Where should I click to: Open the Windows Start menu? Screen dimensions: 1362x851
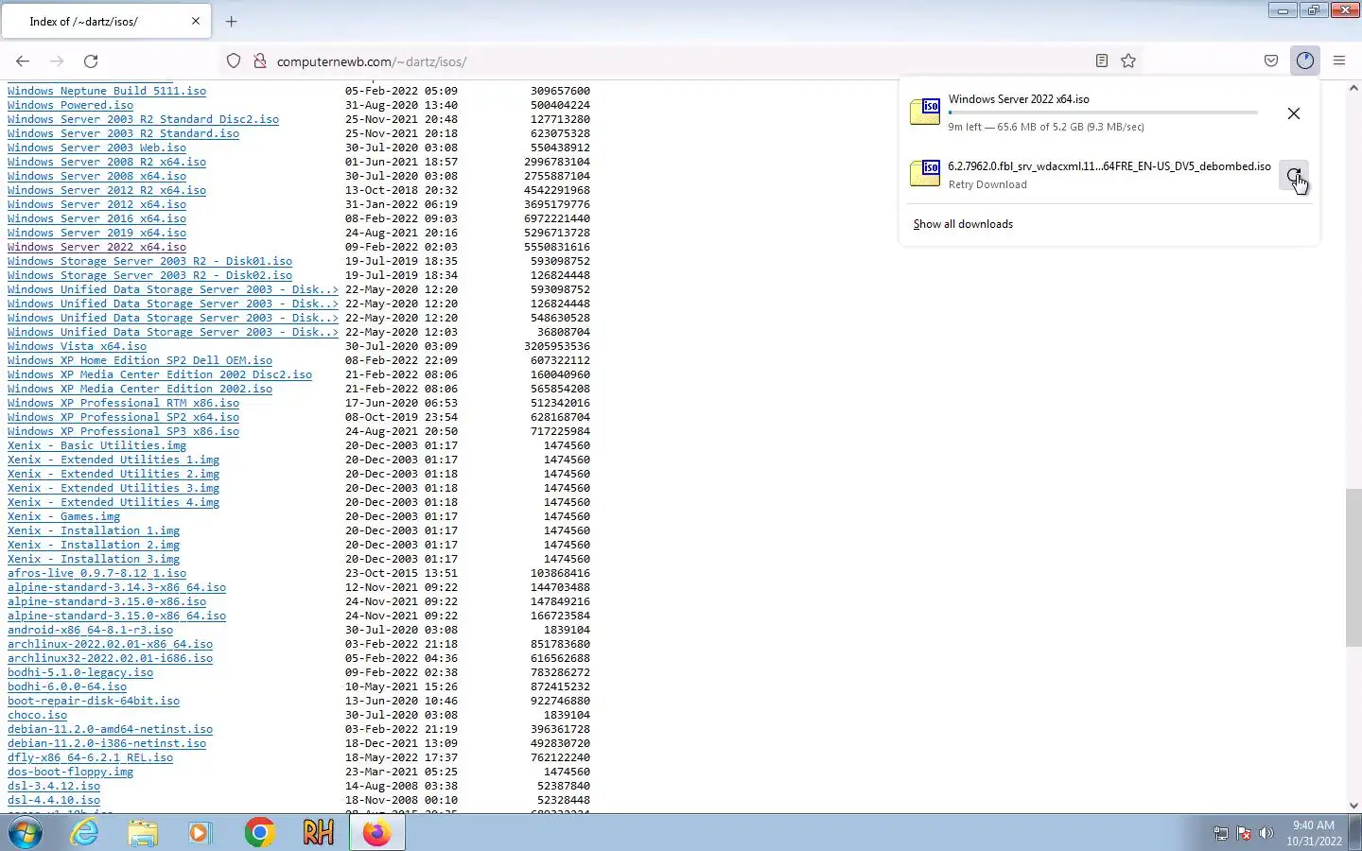(26, 833)
